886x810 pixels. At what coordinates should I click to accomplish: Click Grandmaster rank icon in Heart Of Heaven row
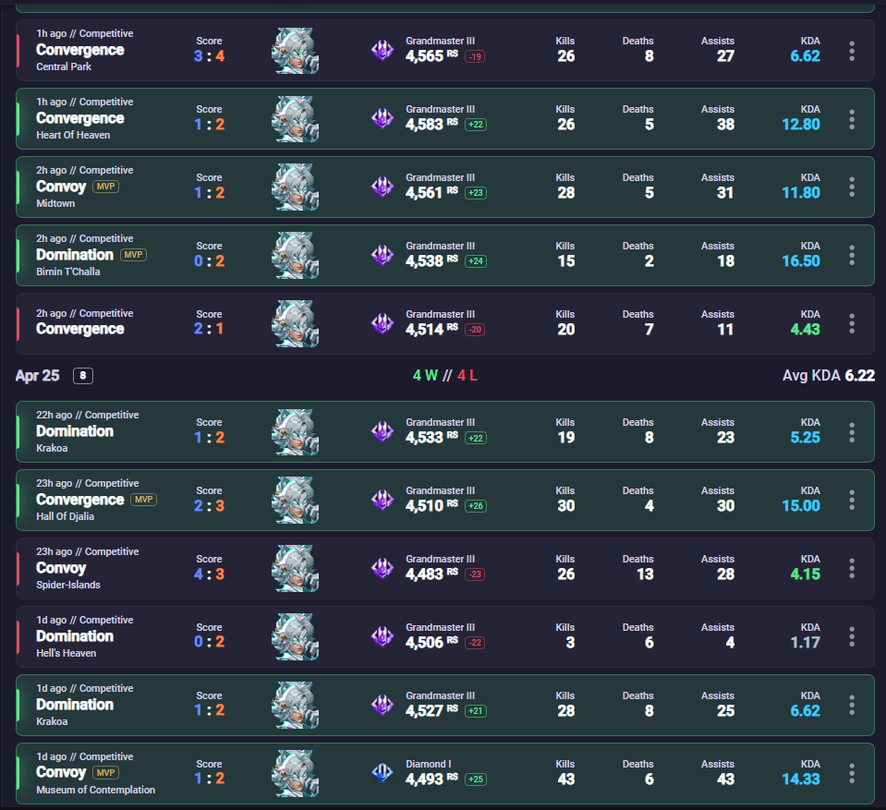(382, 118)
